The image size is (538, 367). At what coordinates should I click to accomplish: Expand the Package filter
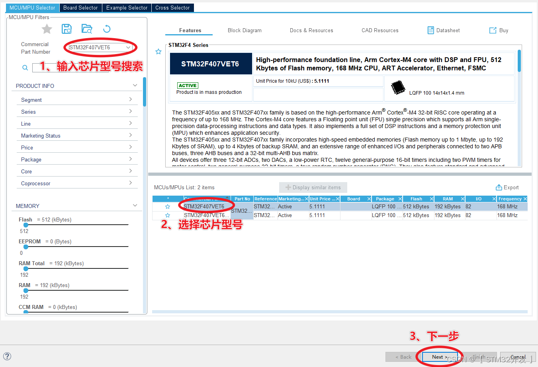coord(77,159)
